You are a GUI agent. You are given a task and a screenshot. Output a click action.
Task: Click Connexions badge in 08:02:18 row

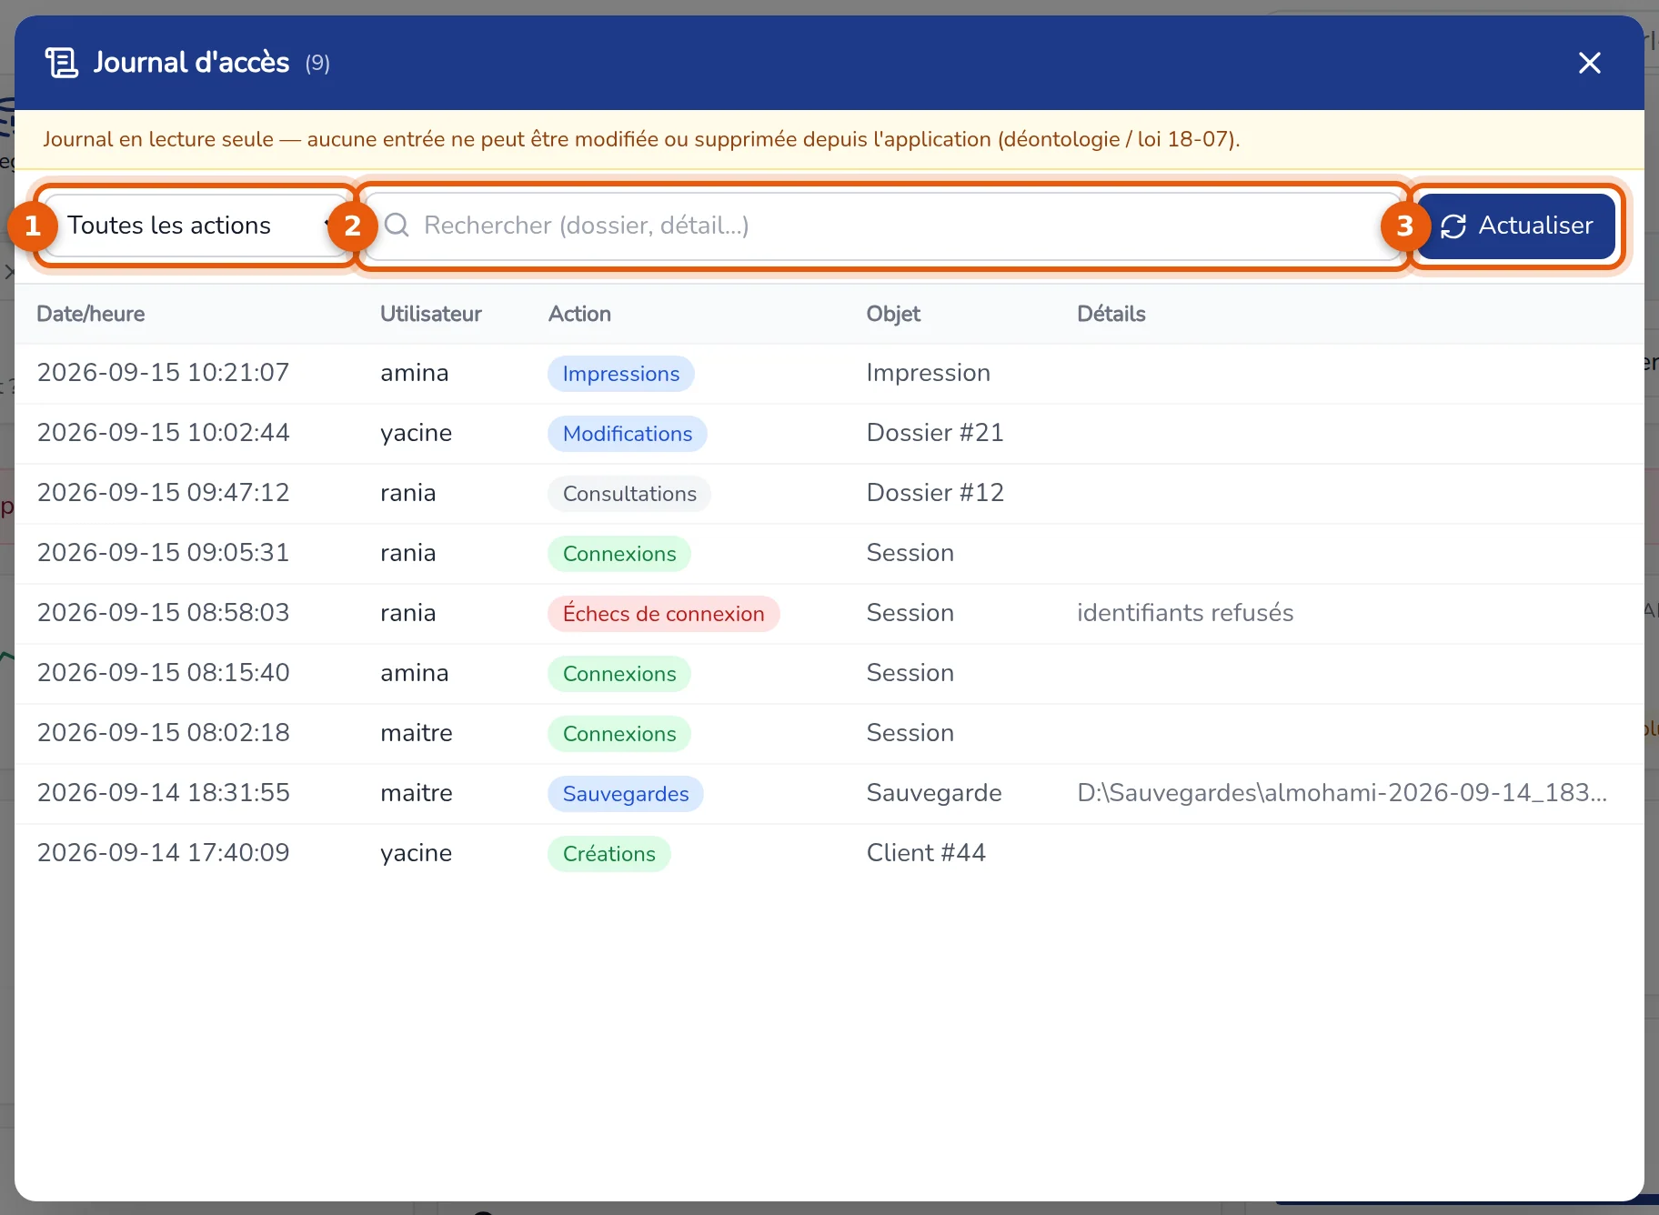[x=619, y=734]
